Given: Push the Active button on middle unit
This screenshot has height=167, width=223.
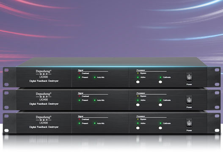Looking at the screenshot, I should click(x=138, y=105).
